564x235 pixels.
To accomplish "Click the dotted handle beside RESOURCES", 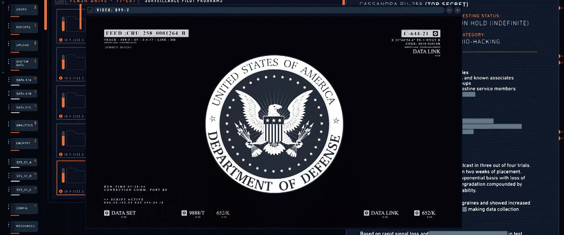I will 9,225.
